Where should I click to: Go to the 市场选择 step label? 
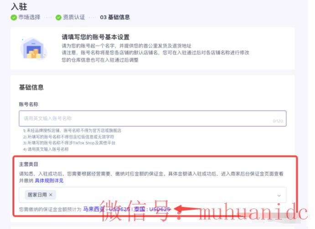tap(29, 17)
